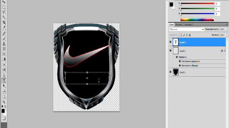Open the Заливка fill arrow
The height and width of the screenshot is (128, 229).
click(226, 35)
